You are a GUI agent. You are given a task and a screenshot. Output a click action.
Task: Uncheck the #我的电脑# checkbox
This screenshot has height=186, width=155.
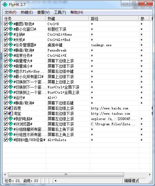(x=6, y=118)
